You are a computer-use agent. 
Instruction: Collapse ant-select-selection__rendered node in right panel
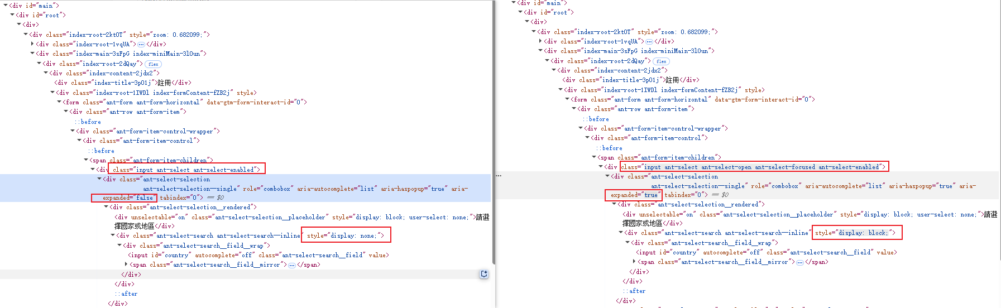(x=614, y=204)
